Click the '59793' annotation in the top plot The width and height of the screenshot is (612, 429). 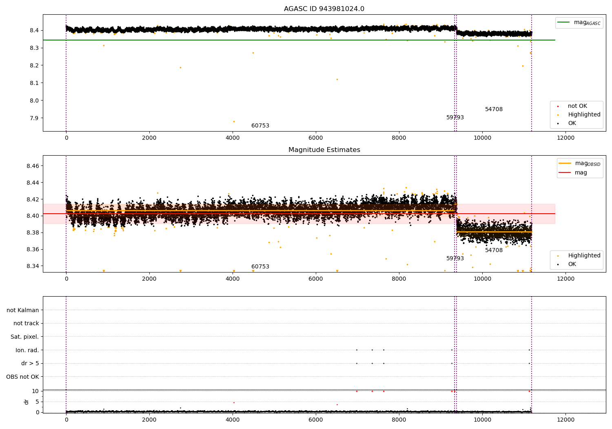pos(455,118)
